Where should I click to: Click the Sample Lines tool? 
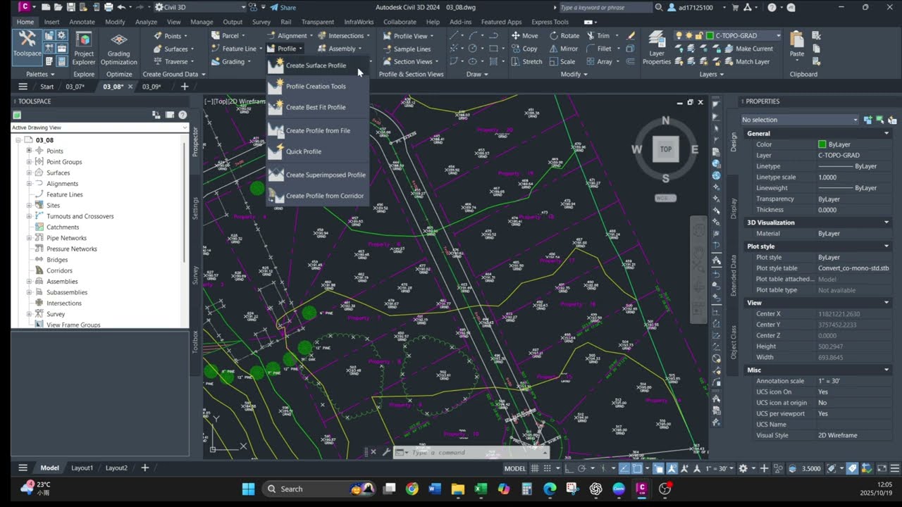[407, 49]
